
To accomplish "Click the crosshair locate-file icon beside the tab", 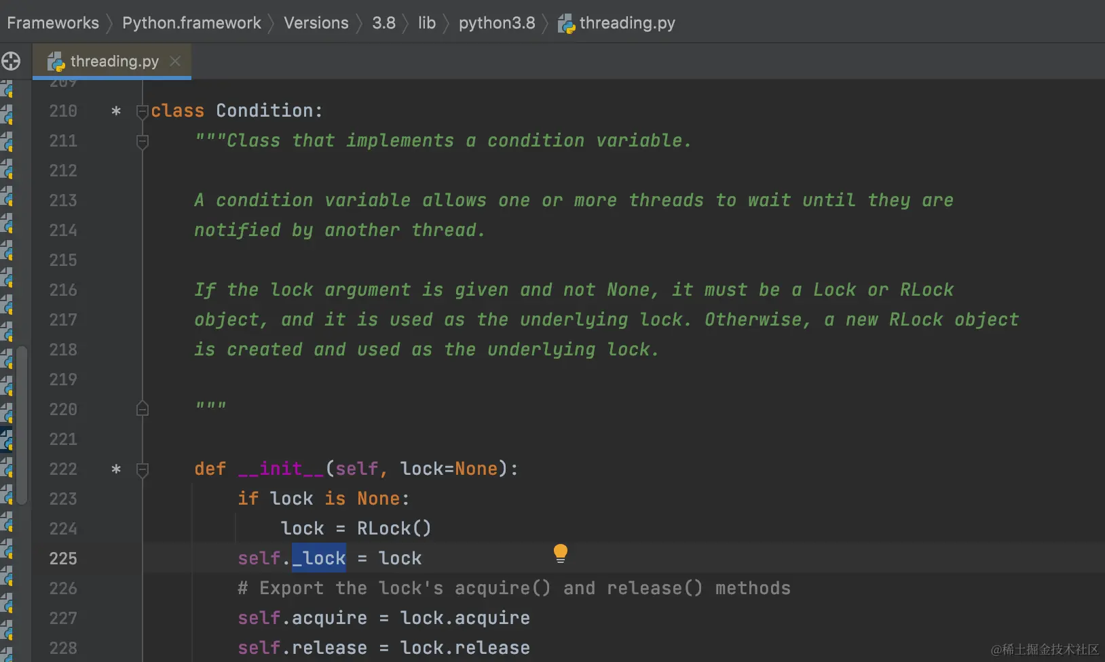I will tap(11, 62).
